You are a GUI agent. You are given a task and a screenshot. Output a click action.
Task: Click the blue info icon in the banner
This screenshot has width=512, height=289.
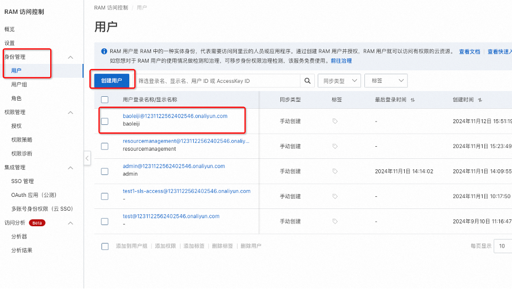pos(104,51)
